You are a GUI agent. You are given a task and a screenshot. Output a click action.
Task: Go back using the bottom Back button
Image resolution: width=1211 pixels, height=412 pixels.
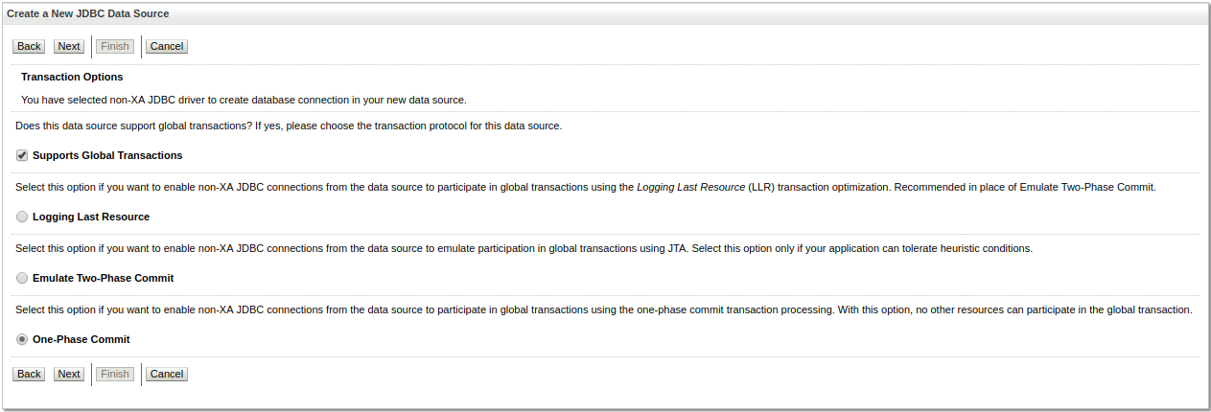click(x=29, y=374)
